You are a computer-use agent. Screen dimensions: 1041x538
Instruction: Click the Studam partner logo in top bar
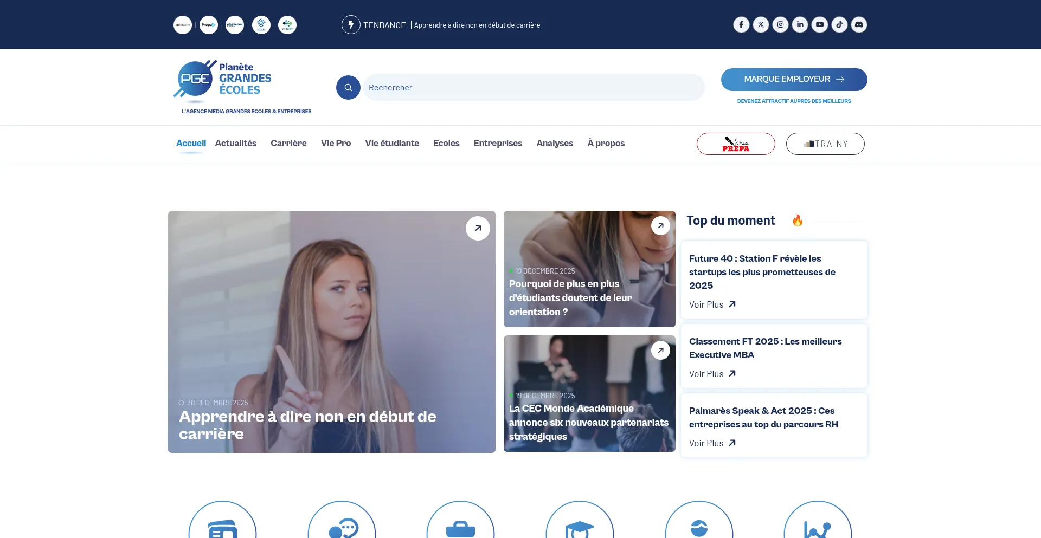(x=287, y=25)
